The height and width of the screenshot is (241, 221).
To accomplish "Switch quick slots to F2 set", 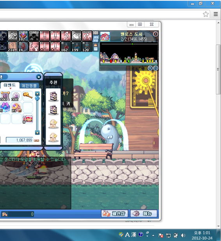I will tap(96, 40).
